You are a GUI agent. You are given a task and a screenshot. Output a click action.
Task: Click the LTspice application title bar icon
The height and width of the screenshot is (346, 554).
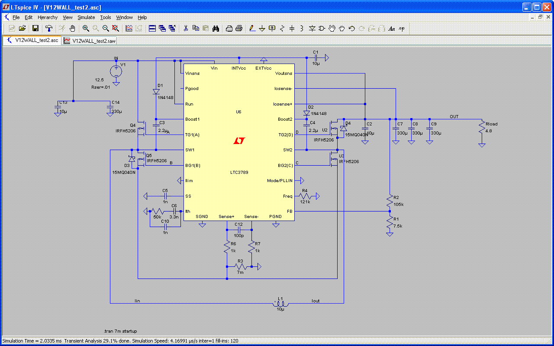6,7
